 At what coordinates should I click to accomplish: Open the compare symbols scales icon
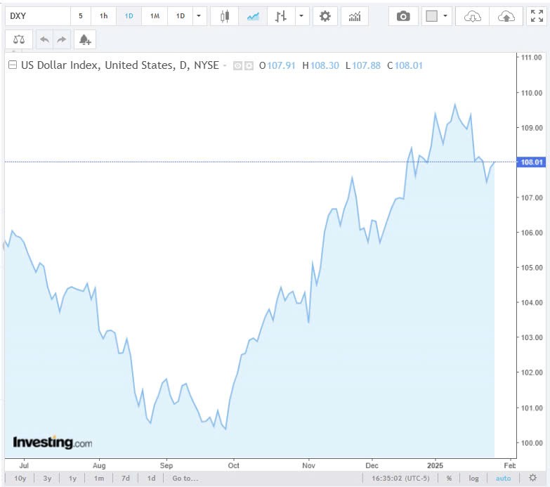tap(19, 39)
